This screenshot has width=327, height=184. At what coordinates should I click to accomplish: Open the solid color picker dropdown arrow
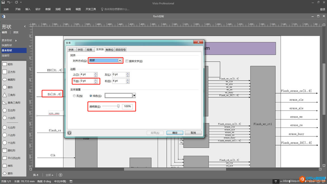click(x=134, y=96)
